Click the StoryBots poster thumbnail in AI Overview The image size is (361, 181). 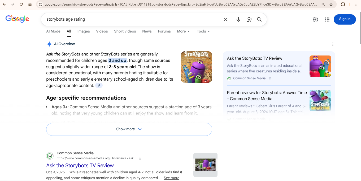[196, 67]
